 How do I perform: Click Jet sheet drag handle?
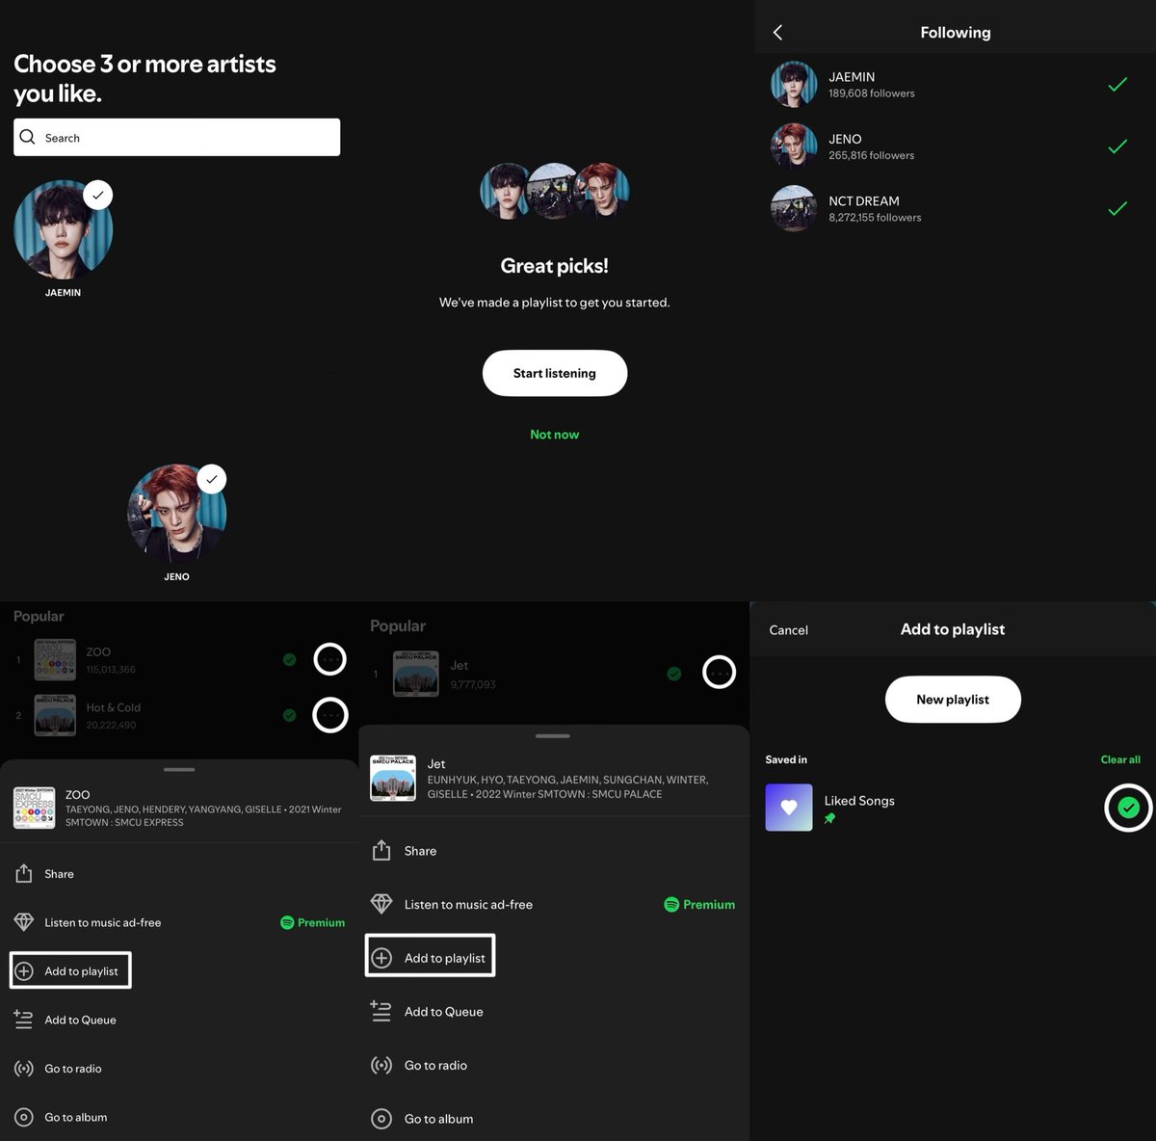552,735
